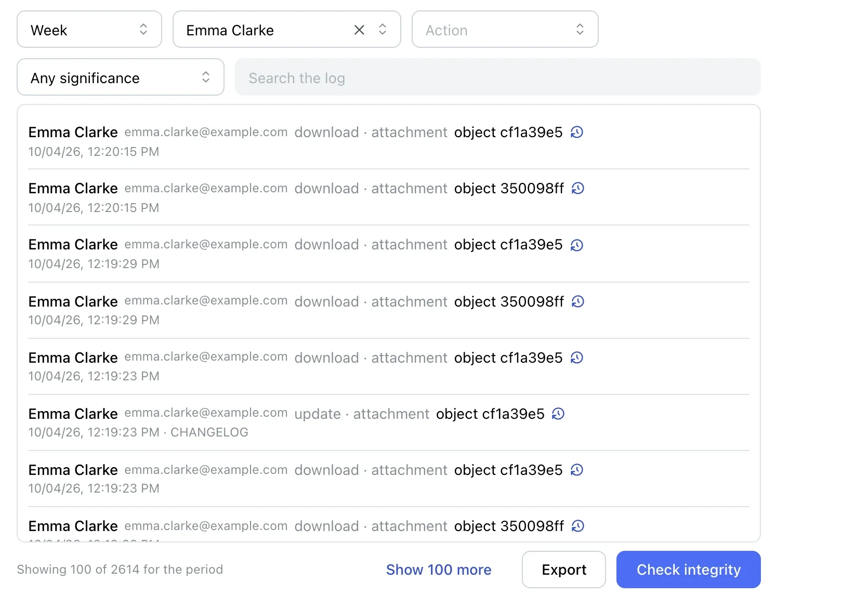Open history for object cf1a39e5 downloaded at 12:19:29

(x=577, y=245)
